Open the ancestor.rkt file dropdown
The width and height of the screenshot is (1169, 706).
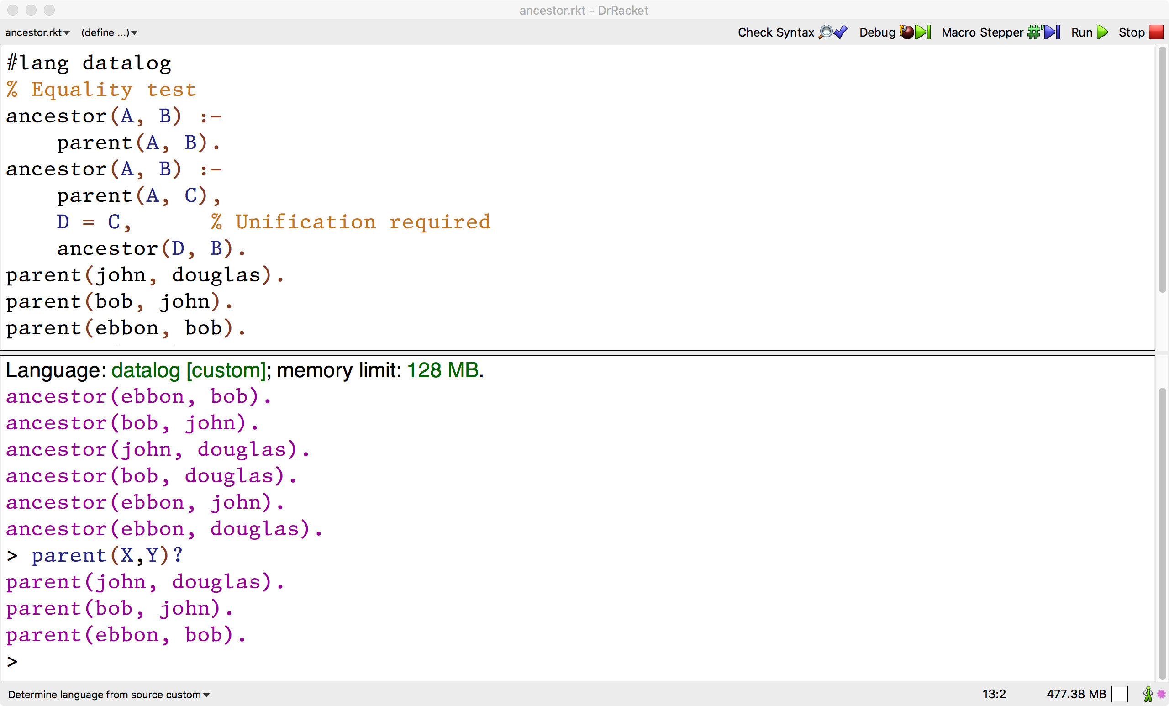point(37,32)
